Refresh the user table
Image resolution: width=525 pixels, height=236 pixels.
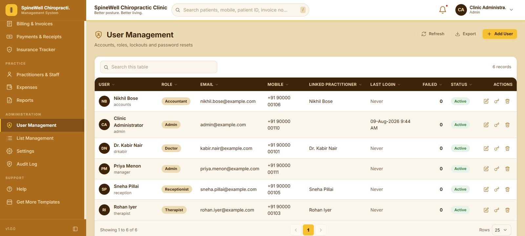pos(432,34)
